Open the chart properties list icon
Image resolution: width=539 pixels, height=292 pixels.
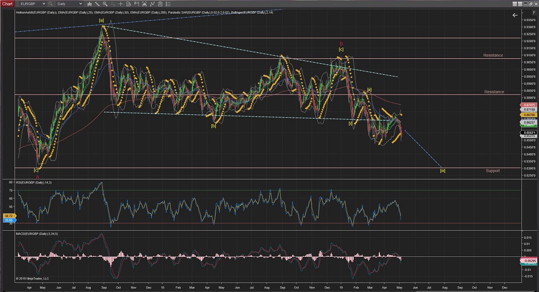tap(168, 4)
